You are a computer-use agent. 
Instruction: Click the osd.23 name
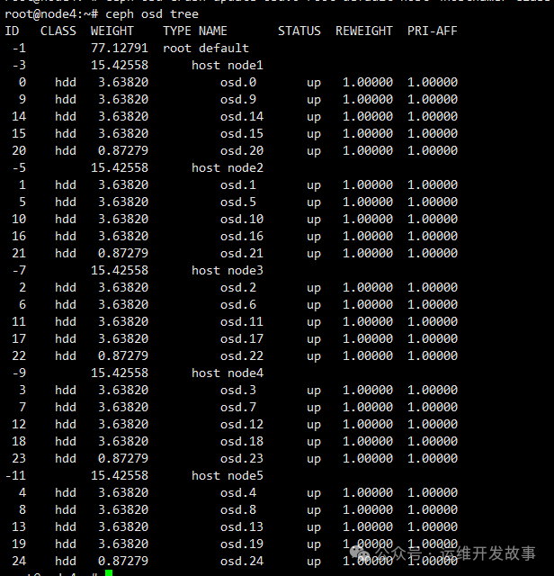coord(242,458)
